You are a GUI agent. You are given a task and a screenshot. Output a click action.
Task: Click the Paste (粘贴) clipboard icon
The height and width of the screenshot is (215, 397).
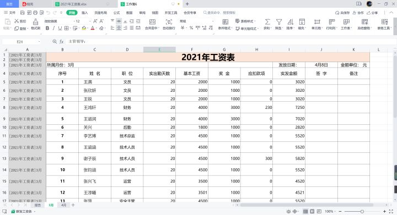7,22
